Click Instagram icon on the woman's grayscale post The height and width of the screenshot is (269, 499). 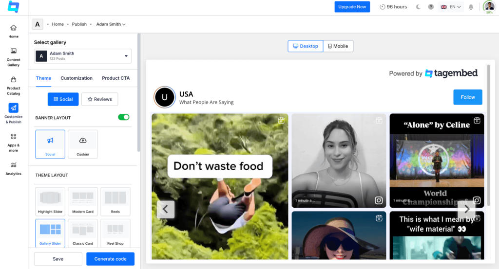click(x=379, y=200)
